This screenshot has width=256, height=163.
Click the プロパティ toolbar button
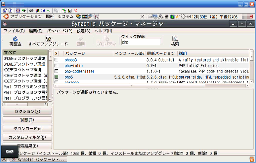point(107,41)
